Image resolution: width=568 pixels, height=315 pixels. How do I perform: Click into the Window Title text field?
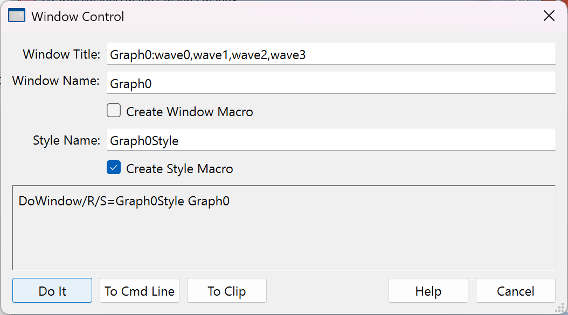331,54
